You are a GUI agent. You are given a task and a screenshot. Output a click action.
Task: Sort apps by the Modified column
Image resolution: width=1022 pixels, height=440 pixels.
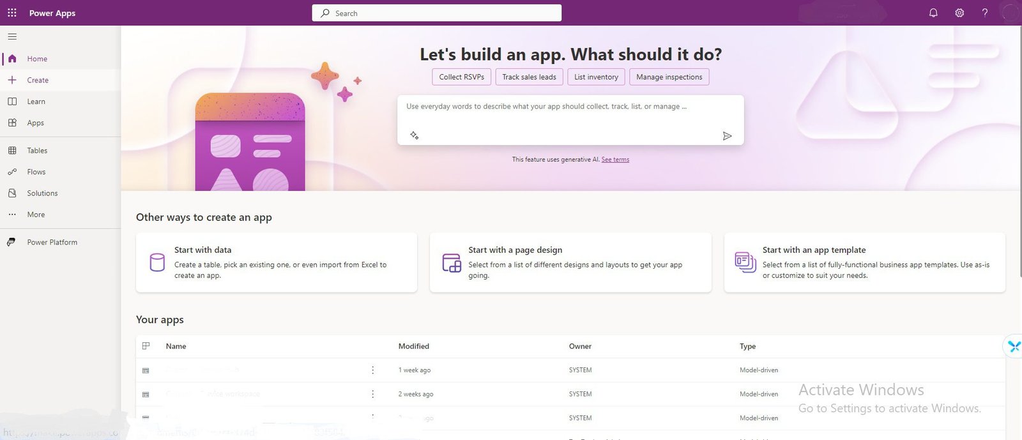coord(414,346)
